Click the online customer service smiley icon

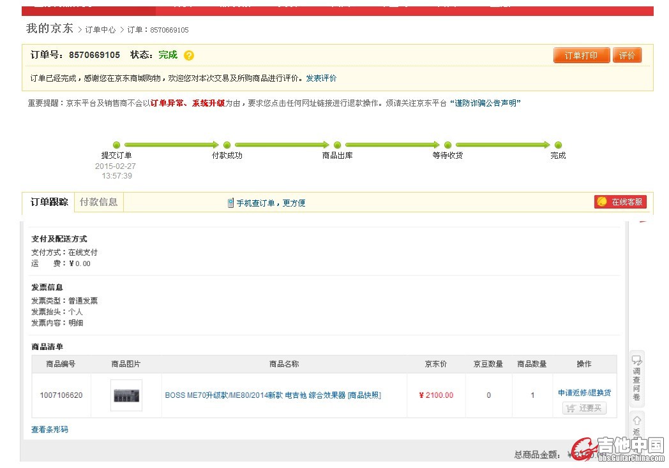point(602,202)
